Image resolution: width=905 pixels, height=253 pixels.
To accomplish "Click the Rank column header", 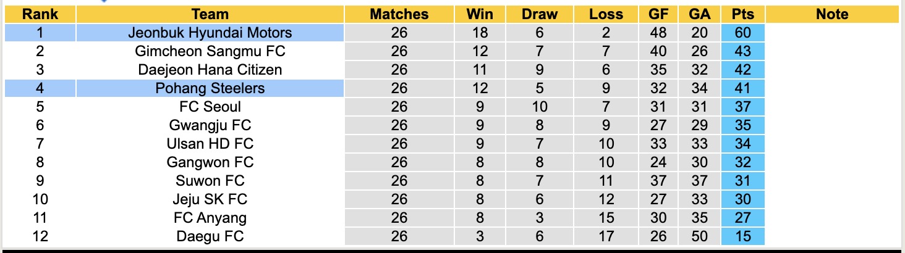I will (x=40, y=14).
